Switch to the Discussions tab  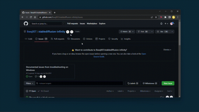point(74,39)
